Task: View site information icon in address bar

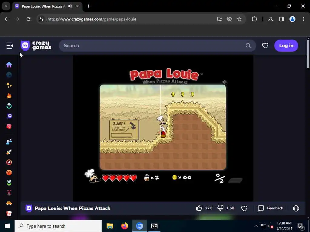Action: (41, 19)
